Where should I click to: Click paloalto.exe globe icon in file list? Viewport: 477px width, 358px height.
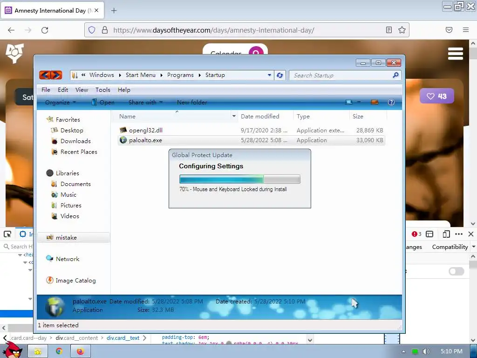tap(123, 140)
